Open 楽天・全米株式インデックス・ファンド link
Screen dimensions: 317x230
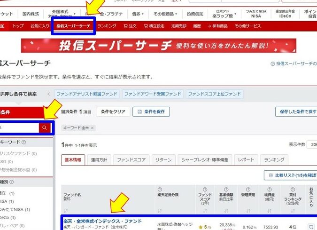pos(102,221)
